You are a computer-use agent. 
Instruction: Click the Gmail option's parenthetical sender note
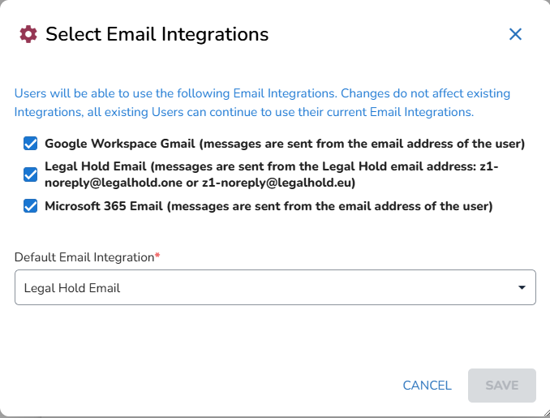362,144
